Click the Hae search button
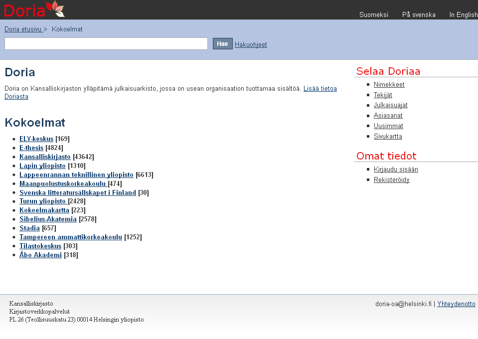This screenshot has height=339, width=478. pos(222,43)
